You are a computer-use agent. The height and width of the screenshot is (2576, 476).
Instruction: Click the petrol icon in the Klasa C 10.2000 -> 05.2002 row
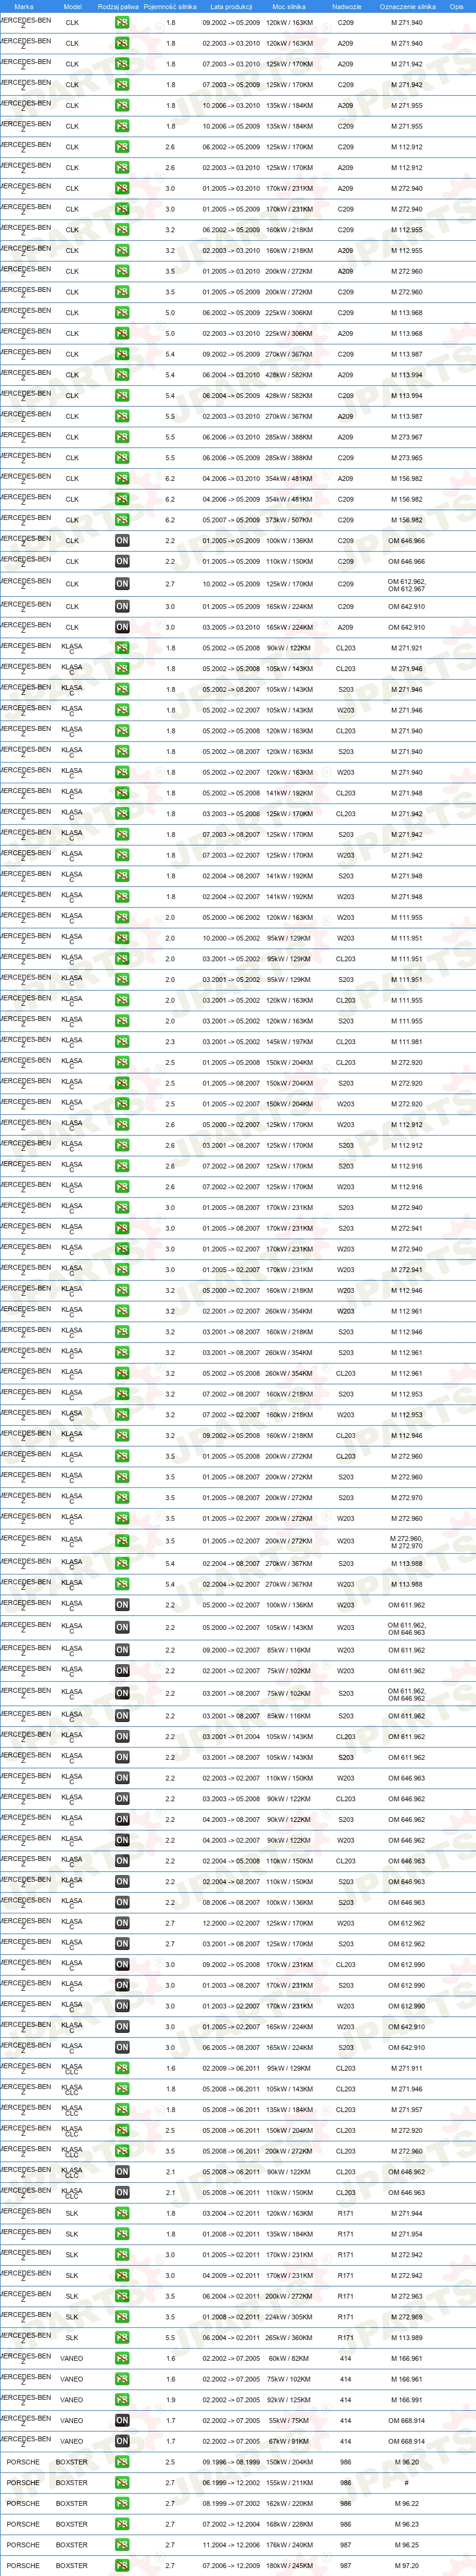(x=122, y=938)
